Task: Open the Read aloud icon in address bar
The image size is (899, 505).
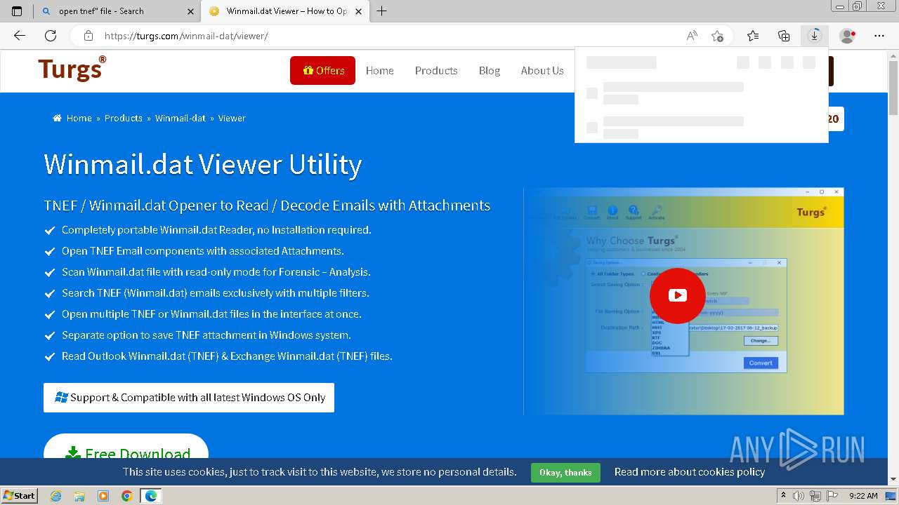Action: coord(692,36)
